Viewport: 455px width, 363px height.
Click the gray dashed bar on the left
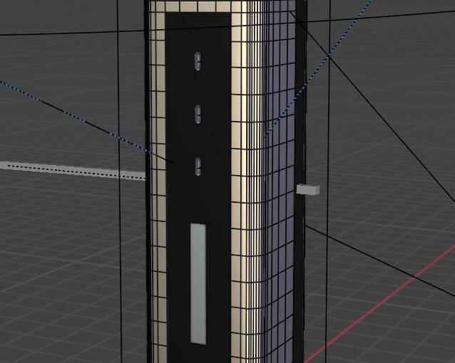pyautogui.click(x=71, y=170)
